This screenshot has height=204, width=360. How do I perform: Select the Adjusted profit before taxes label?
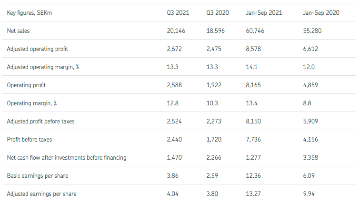(x=40, y=121)
